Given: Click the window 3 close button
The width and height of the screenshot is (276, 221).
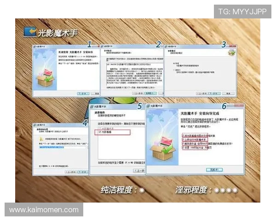Looking at the screenshot, I should tap(232, 46).
